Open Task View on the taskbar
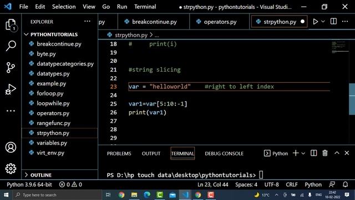Image resolution: width=355 pixels, height=200 pixels. pyautogui.click(x=108, y=195)
